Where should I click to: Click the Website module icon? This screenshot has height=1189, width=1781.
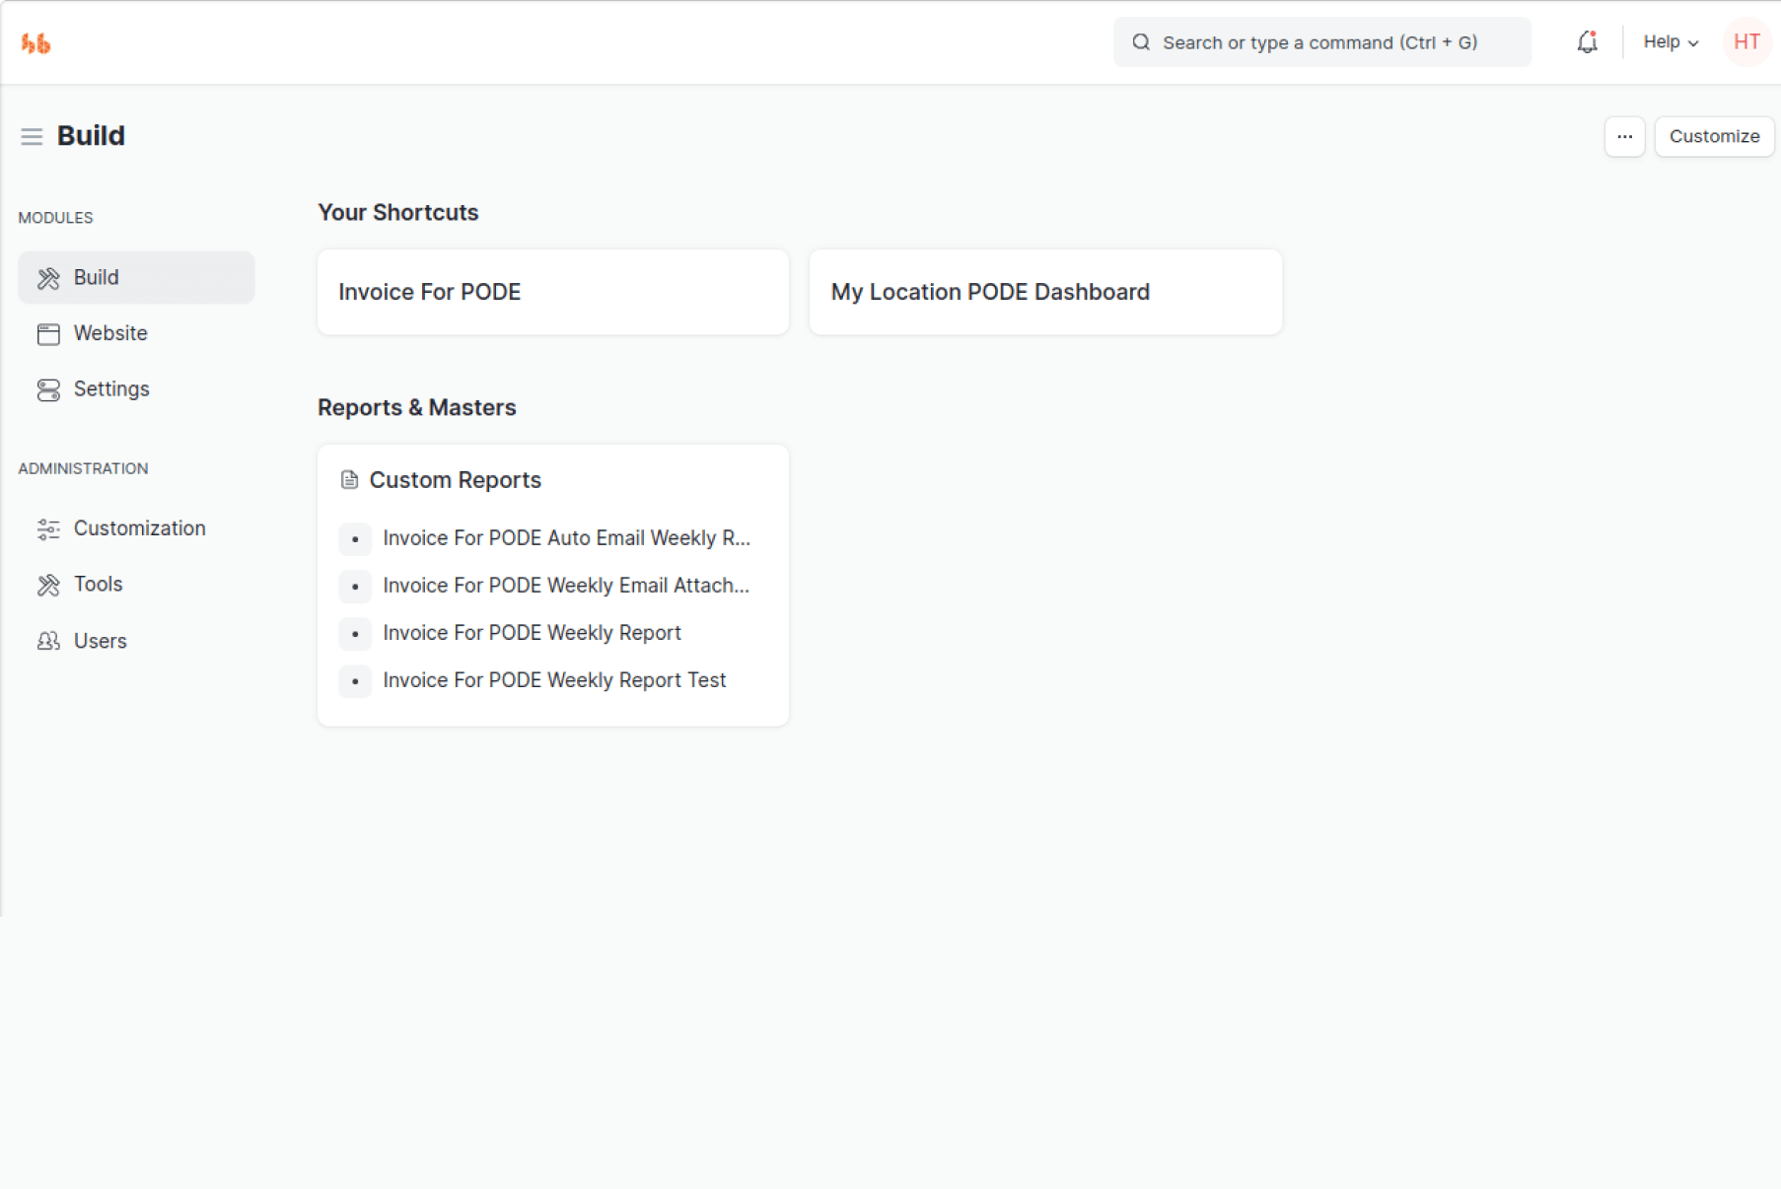coord(48,334)
